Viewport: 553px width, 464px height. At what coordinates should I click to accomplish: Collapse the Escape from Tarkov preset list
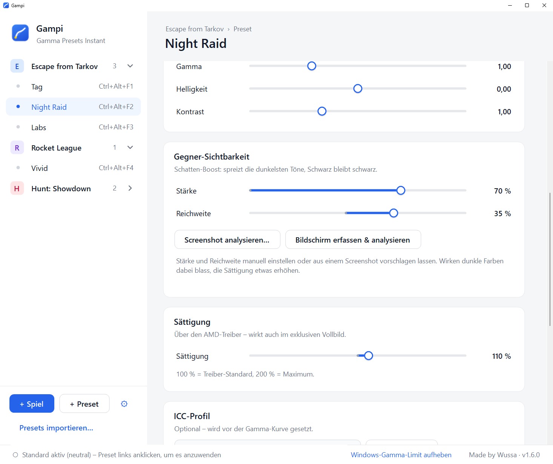[130, 66]
